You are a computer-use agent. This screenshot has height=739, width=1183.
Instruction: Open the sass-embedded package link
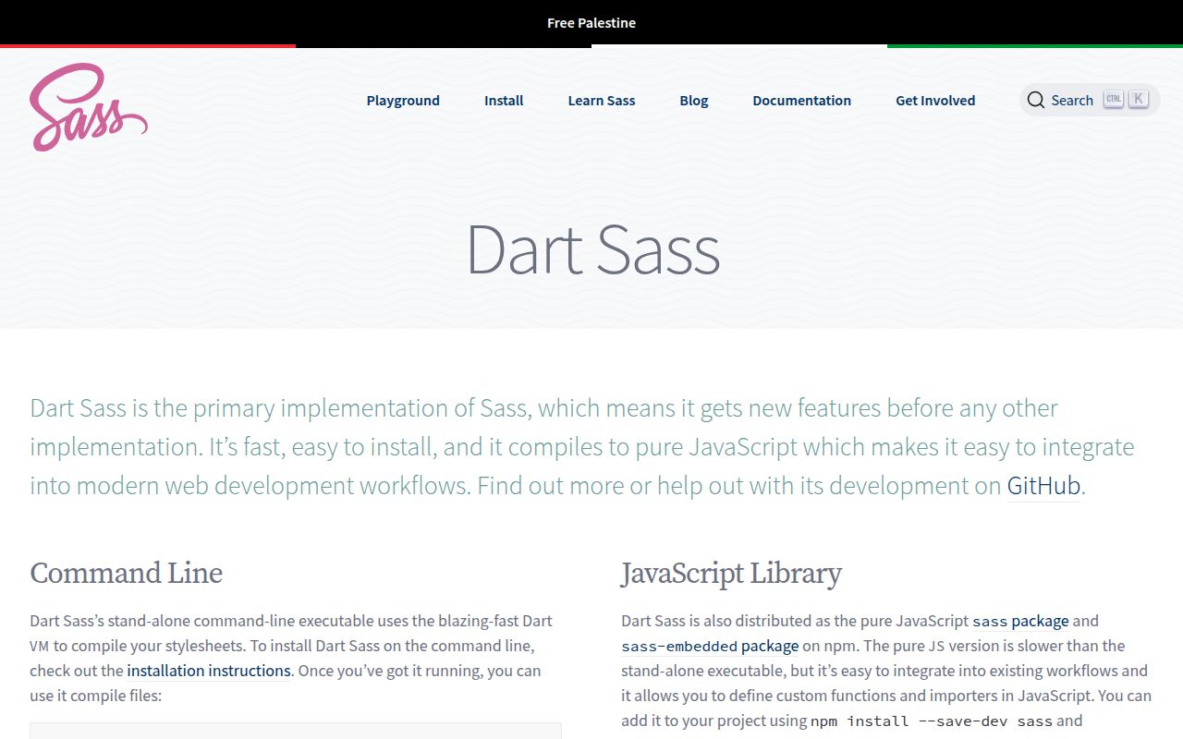pos(710,646)
